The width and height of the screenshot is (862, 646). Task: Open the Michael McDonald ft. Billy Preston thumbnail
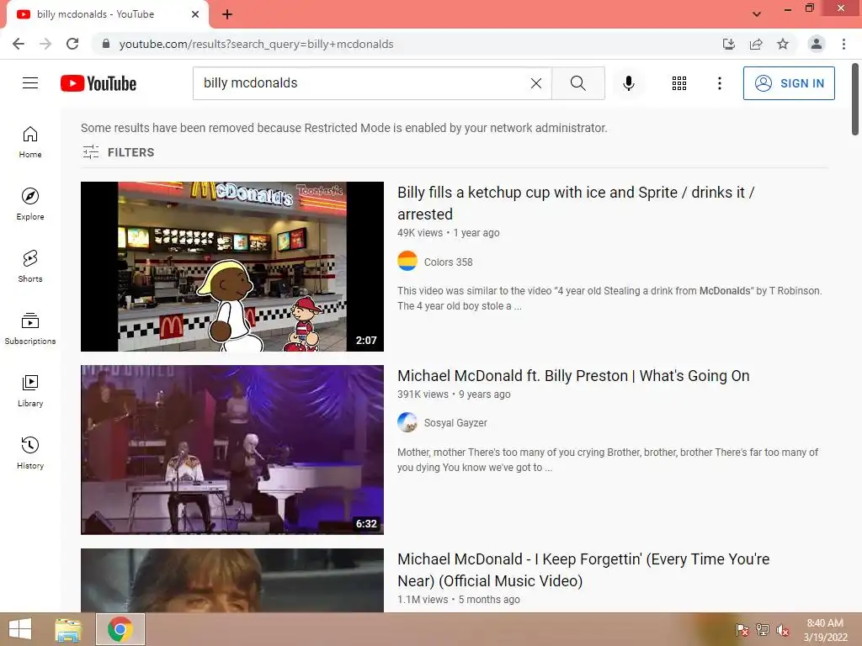pyautogui.click(x=232, y=450)
